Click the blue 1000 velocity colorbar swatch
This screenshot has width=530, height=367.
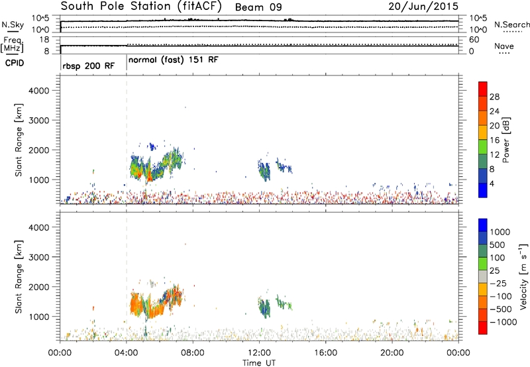483,225
